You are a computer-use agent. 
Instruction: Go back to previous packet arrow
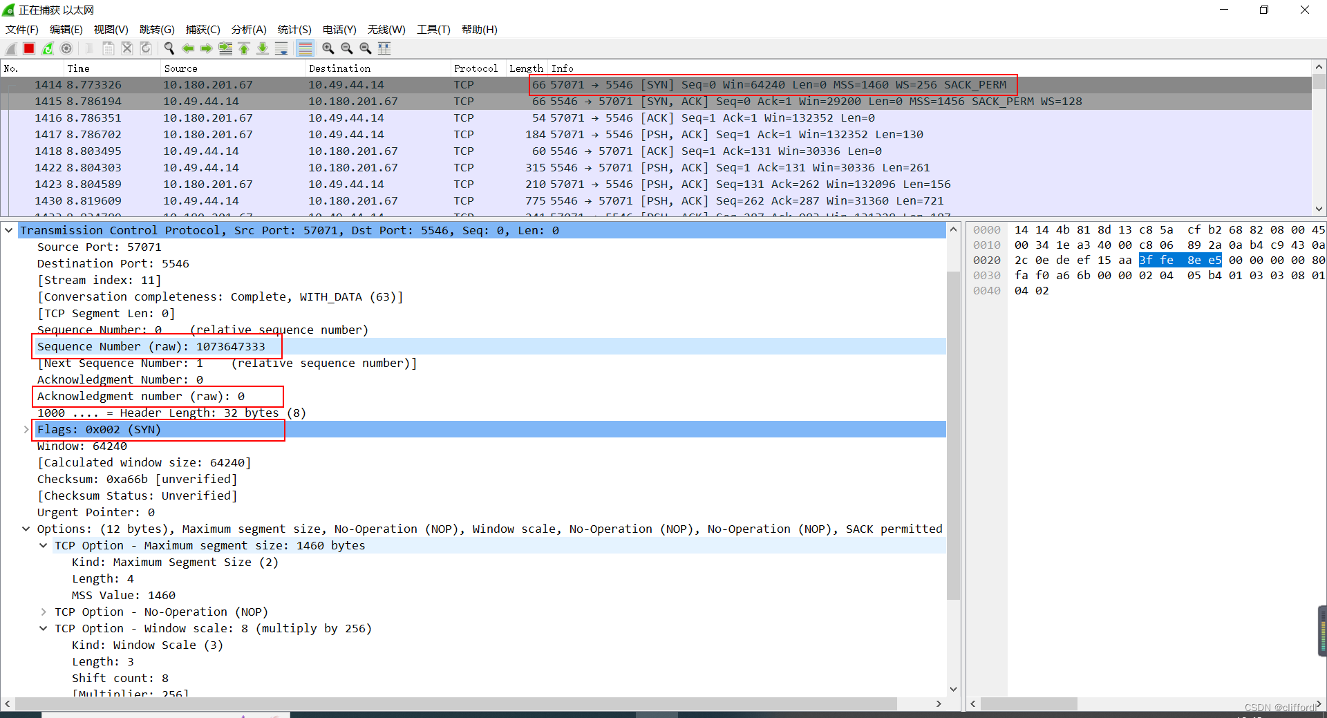click(x=188, y=48)
